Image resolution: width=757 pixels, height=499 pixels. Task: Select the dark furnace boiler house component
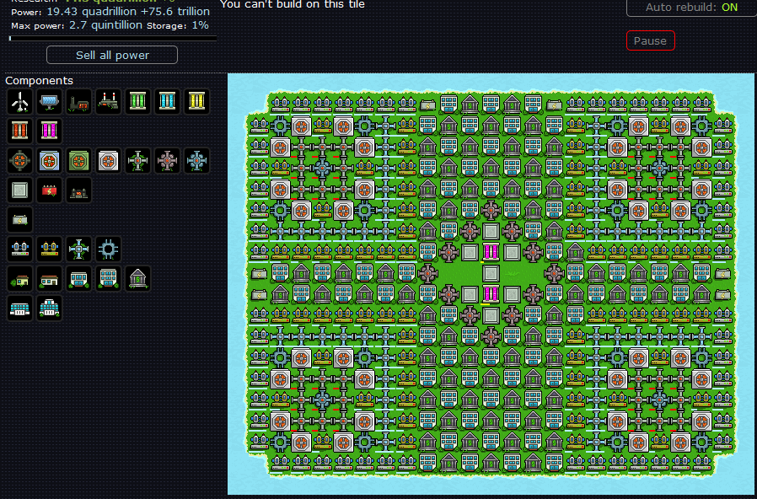78,190
